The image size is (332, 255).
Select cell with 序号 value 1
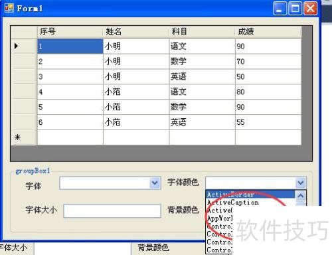pyautogui.click(x=70, y=46)
